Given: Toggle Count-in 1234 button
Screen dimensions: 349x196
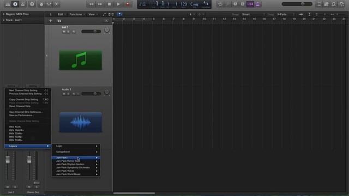Looking at the screenshot, I should click(x=250, y=4).
